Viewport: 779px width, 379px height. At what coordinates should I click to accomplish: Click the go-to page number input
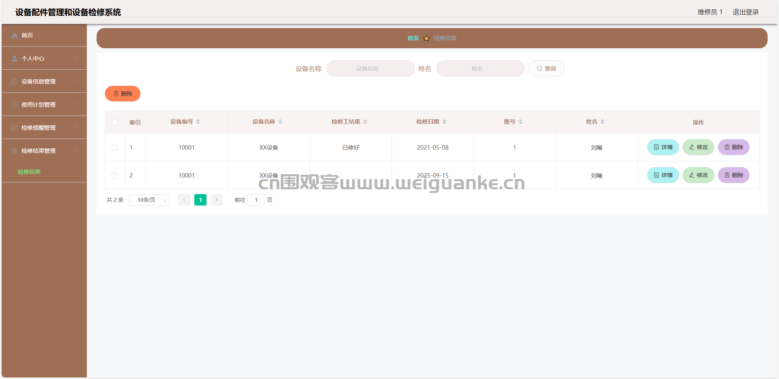(256, 200)
